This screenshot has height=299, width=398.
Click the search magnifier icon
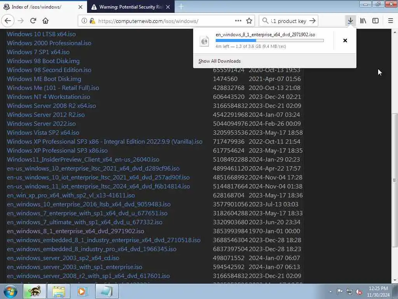tap(265, 21)
